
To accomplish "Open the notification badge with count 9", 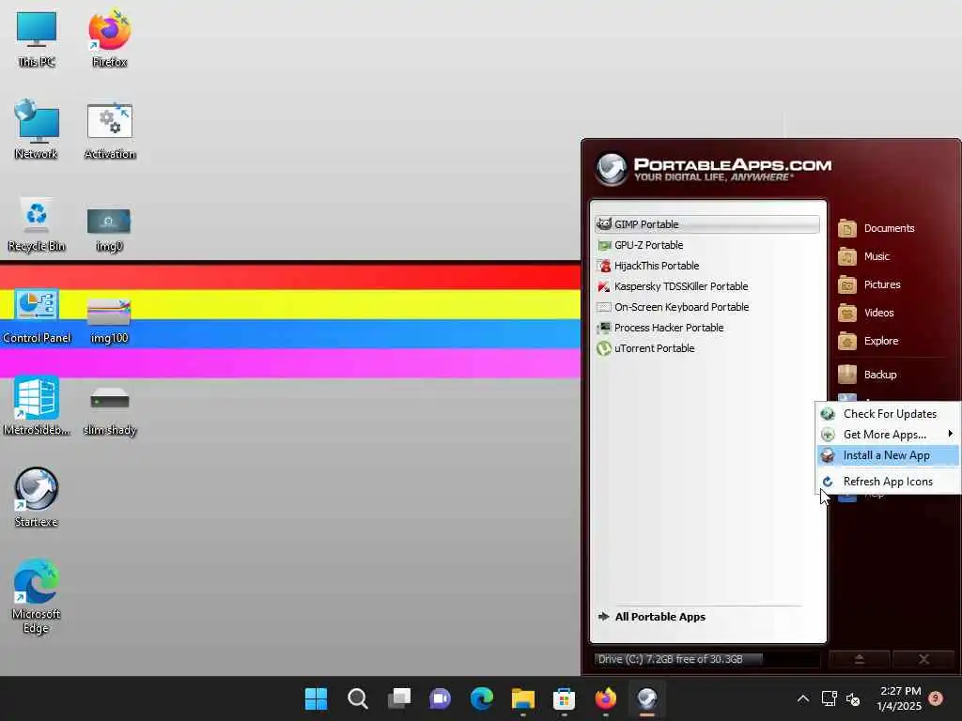I will coord(936,698).
